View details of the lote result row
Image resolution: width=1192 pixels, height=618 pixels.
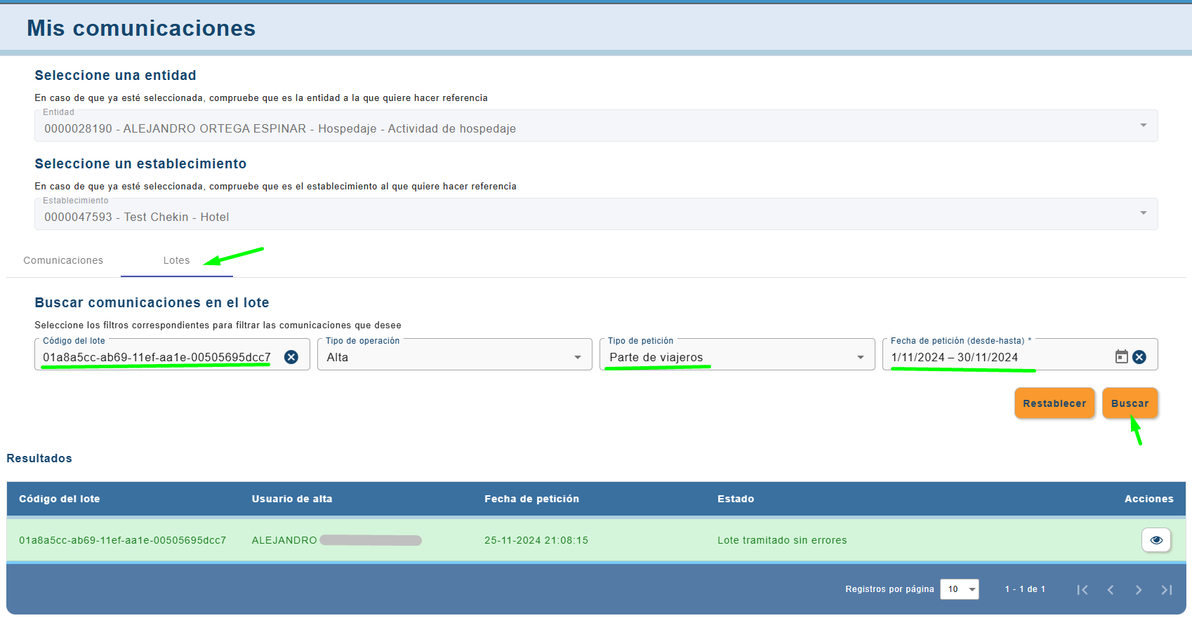point(1155,540)
